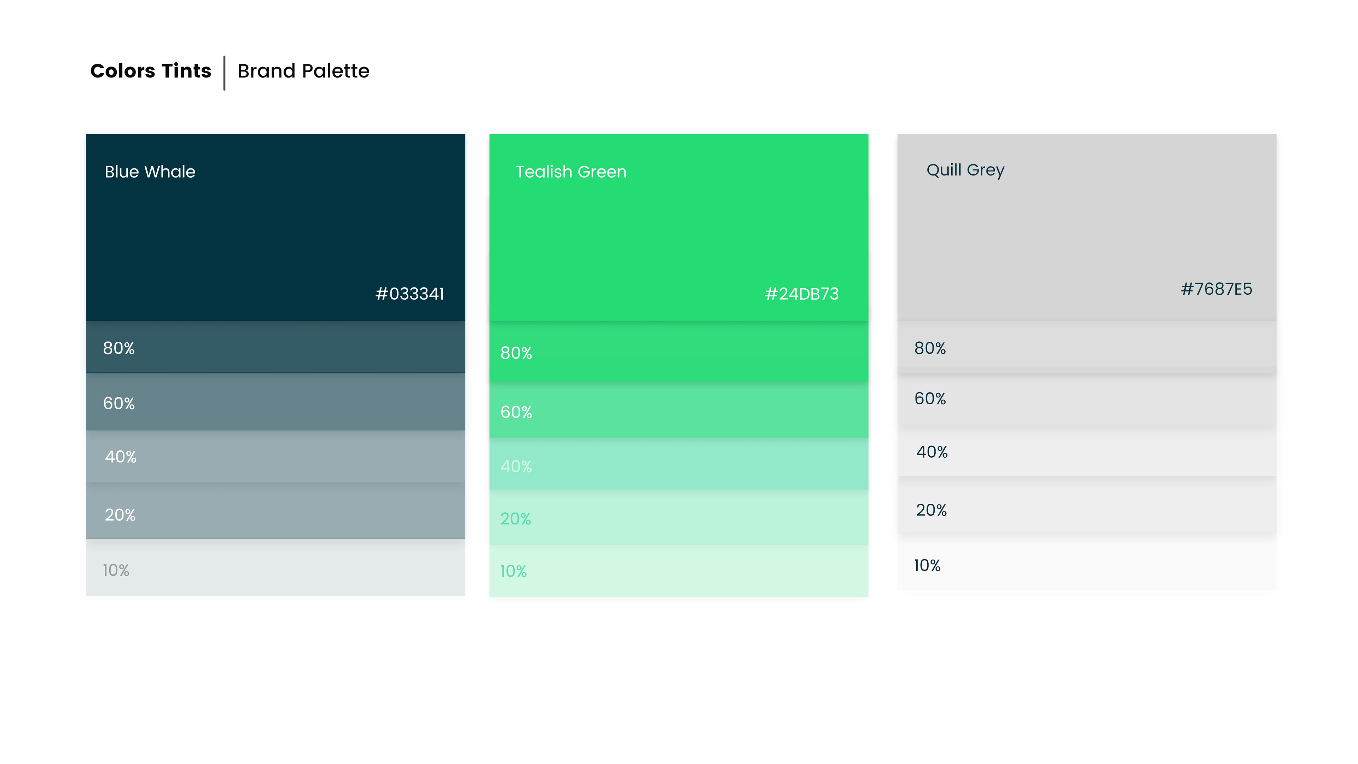This screenshot has width=1358, height=764.
Task: Select the Quill Grey 80% tint
Action: pyautogui.click(x=1086, y=347)
